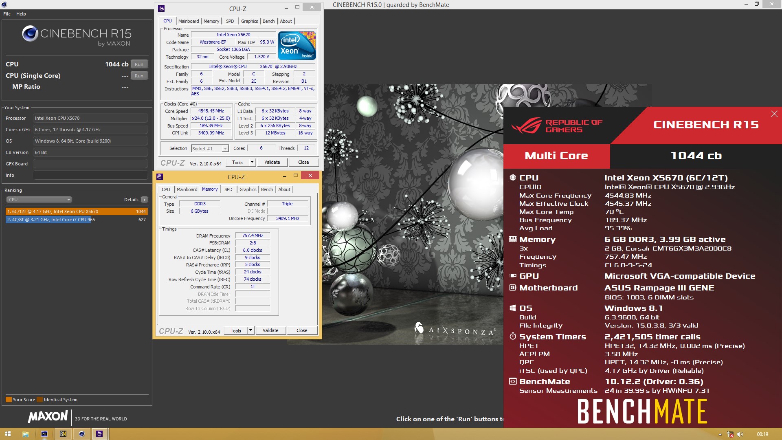Open Graphics tab in upper CPU-Z window
782x440 pixels.
tap(250, 21)
